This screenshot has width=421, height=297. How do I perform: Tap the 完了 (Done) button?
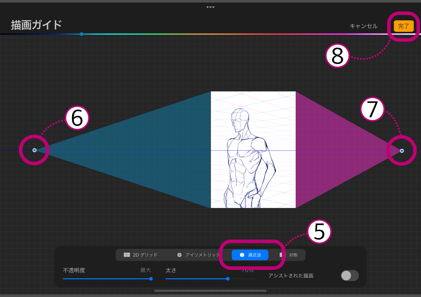[404, 26]
